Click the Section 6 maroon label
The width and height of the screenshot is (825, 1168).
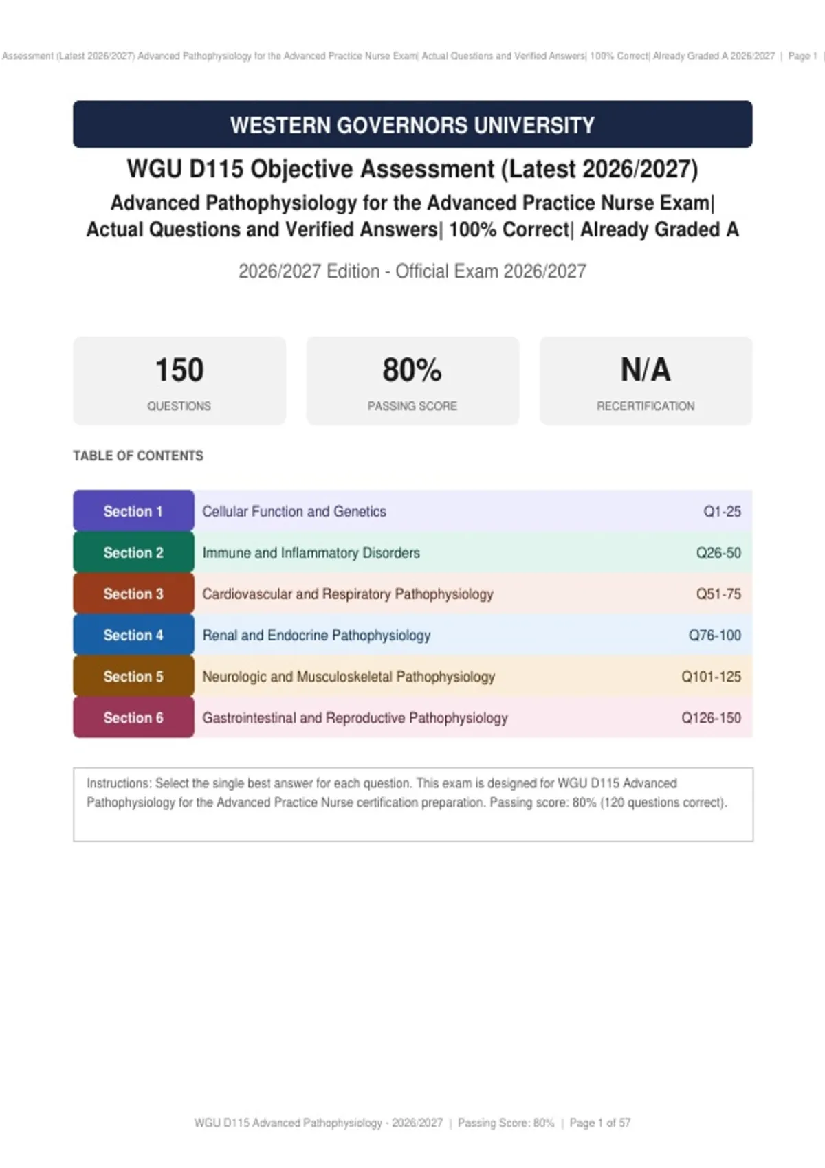click(133, 717)
